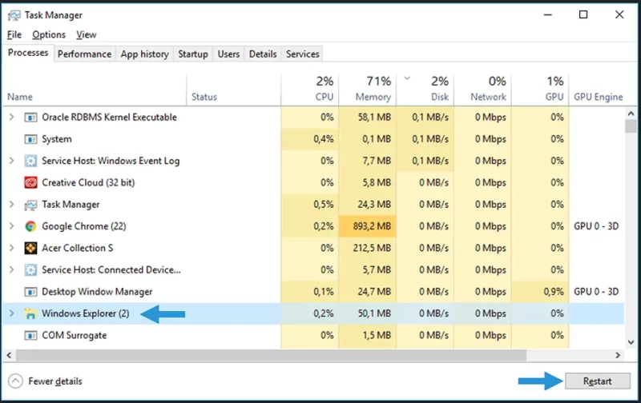The image size is (641, 403).
Task: Click the Fewer details circle arrow icon
Action: click(15, 381)
